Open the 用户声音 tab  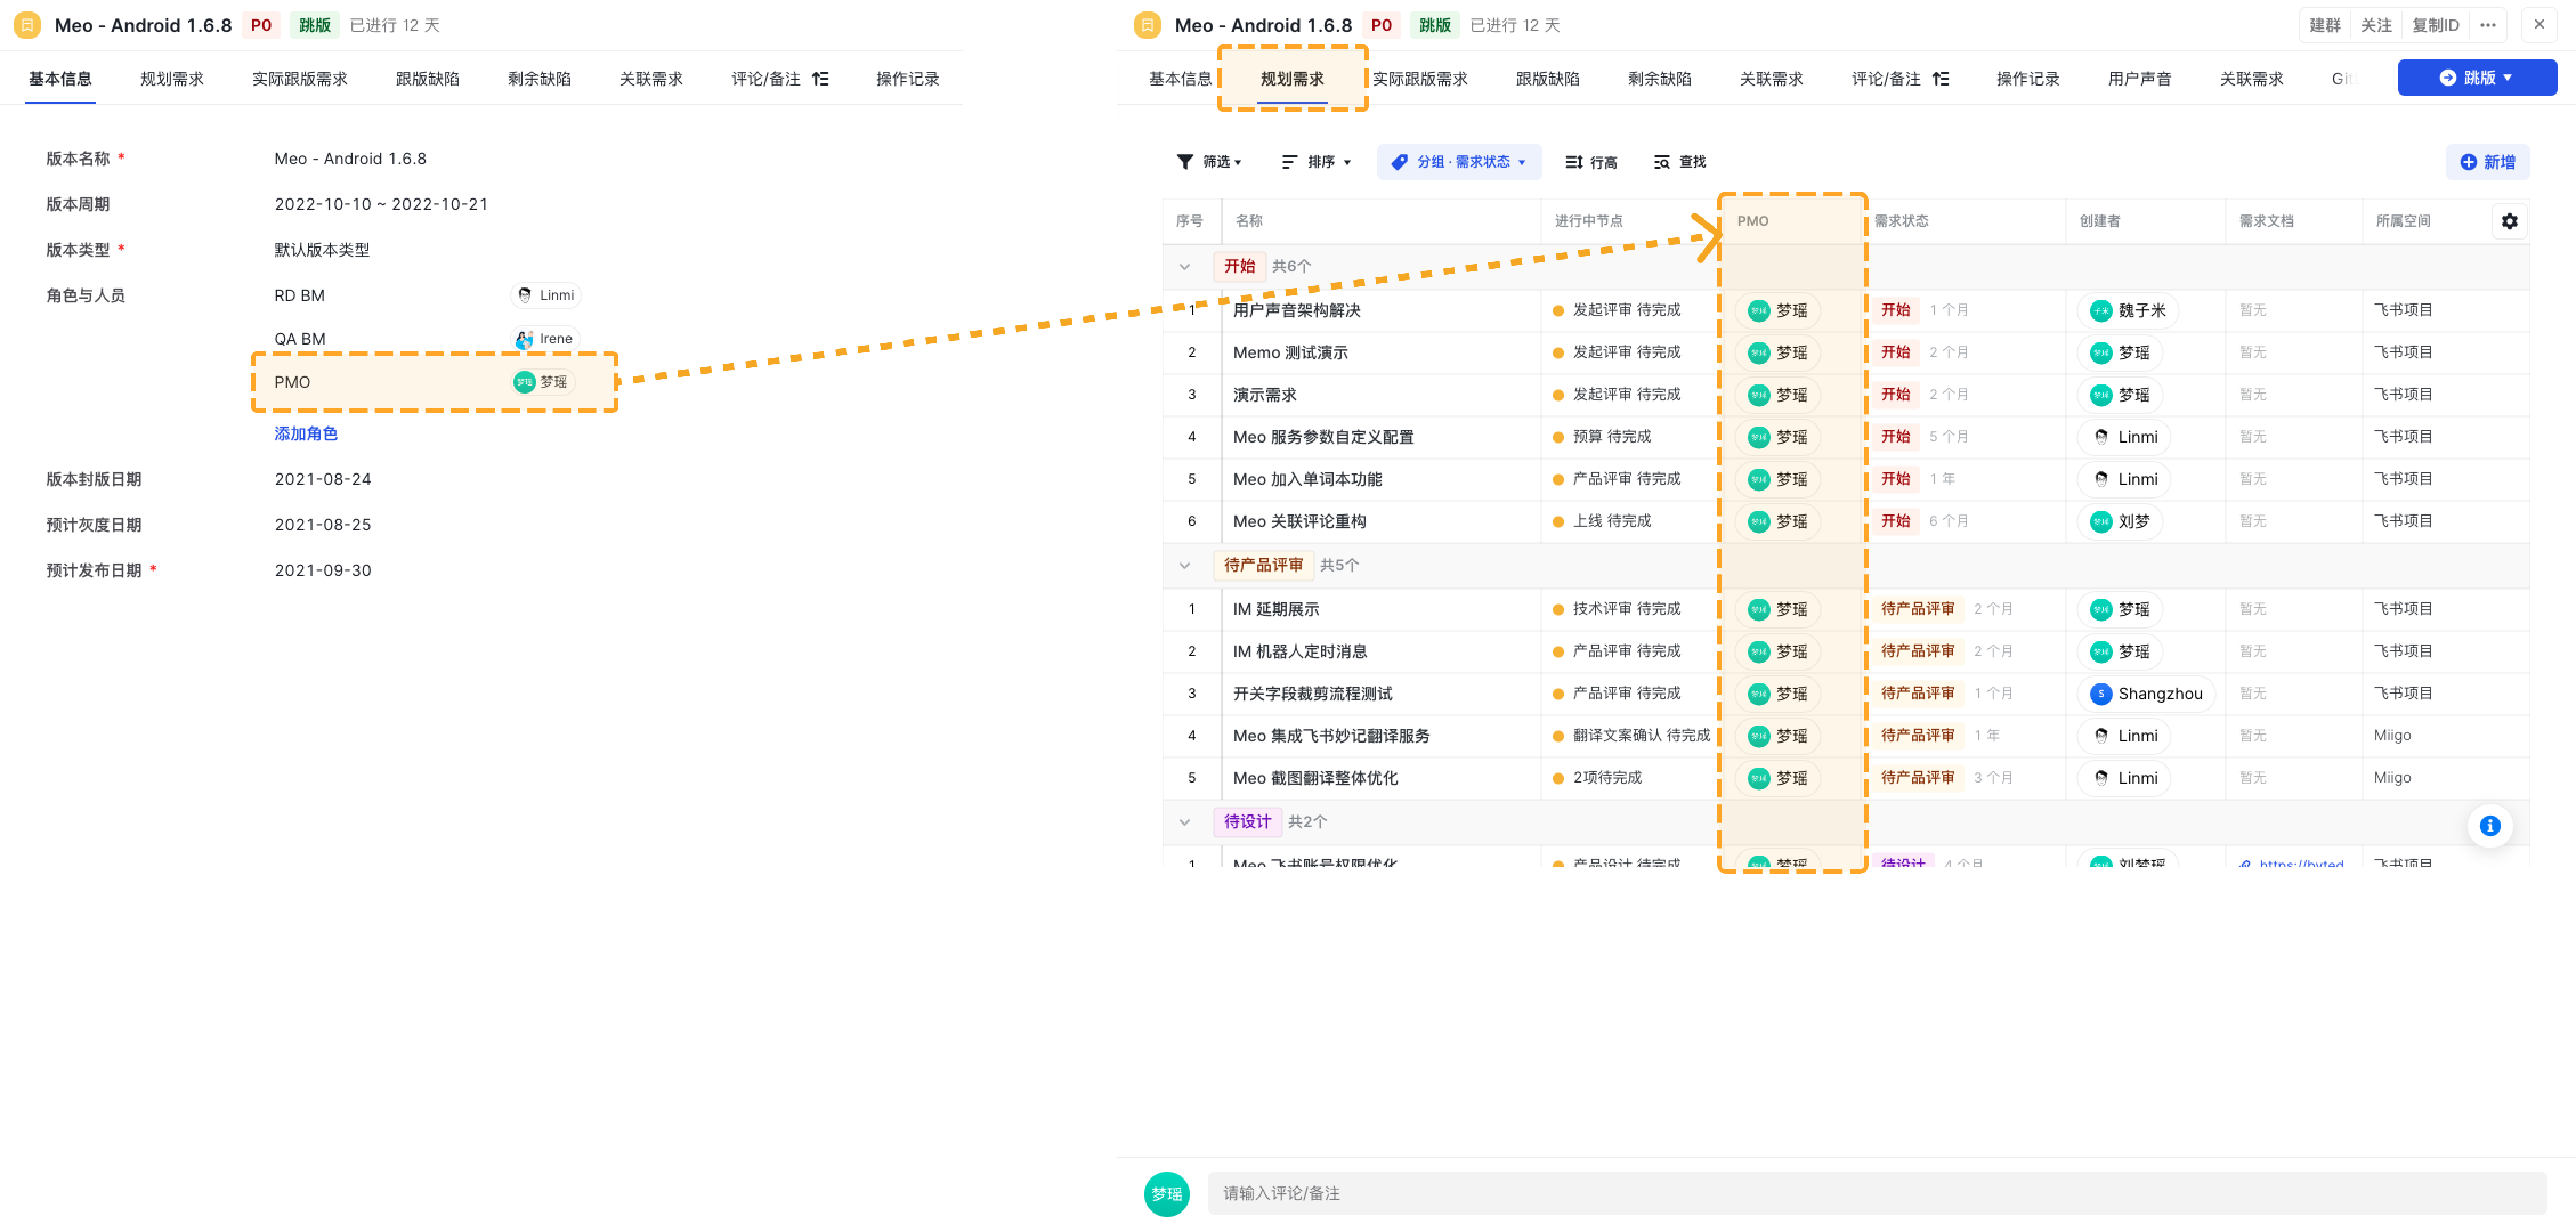tap(2139, 79)
